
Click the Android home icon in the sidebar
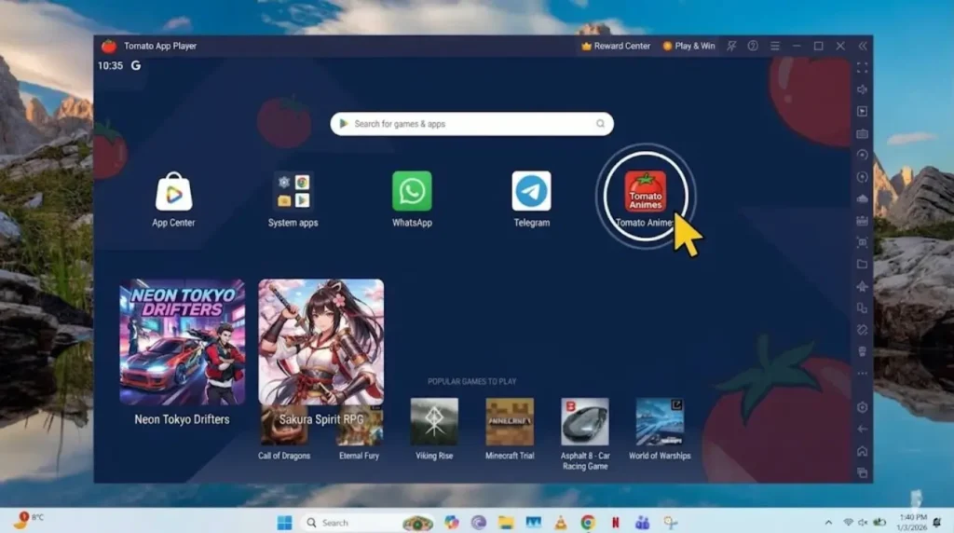pos(862,451)
